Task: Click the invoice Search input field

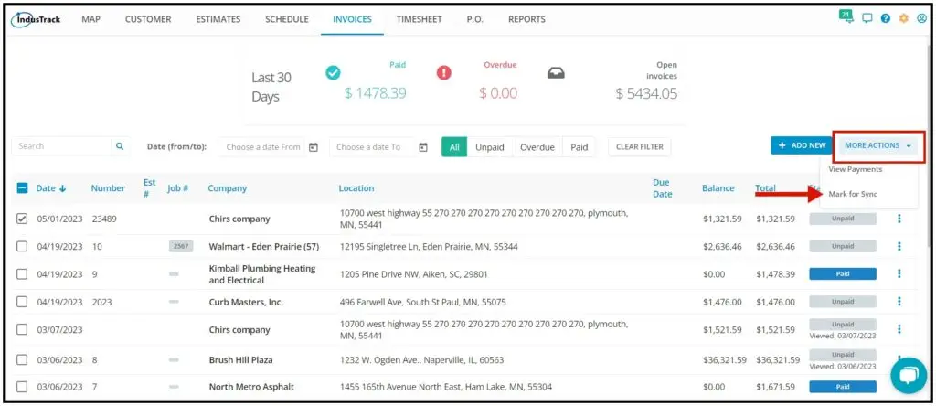Action: (61, 146)
